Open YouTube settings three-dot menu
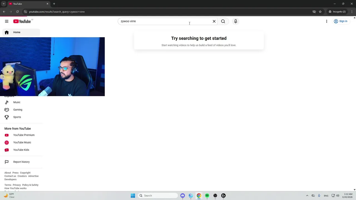This screenshot has height=200, width=356. point(327,21)
